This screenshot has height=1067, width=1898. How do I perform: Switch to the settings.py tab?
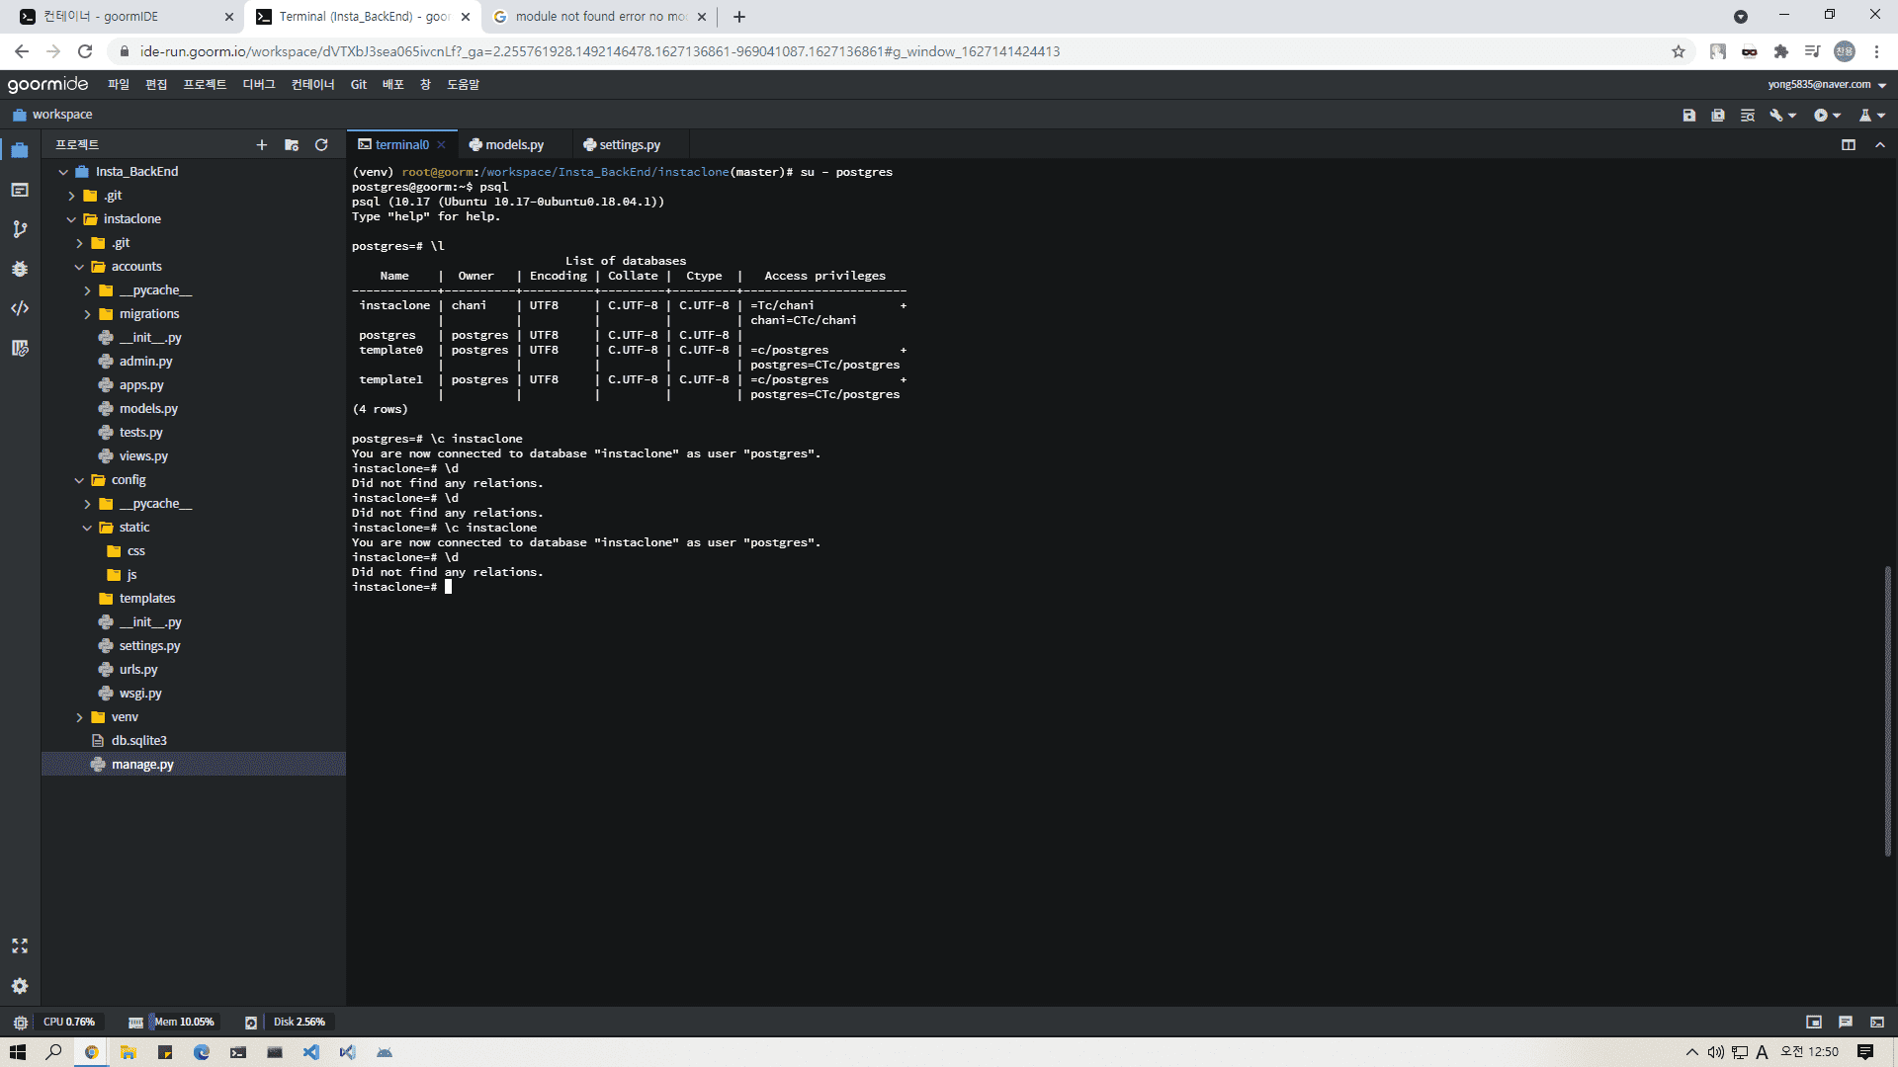coord(629,145)
